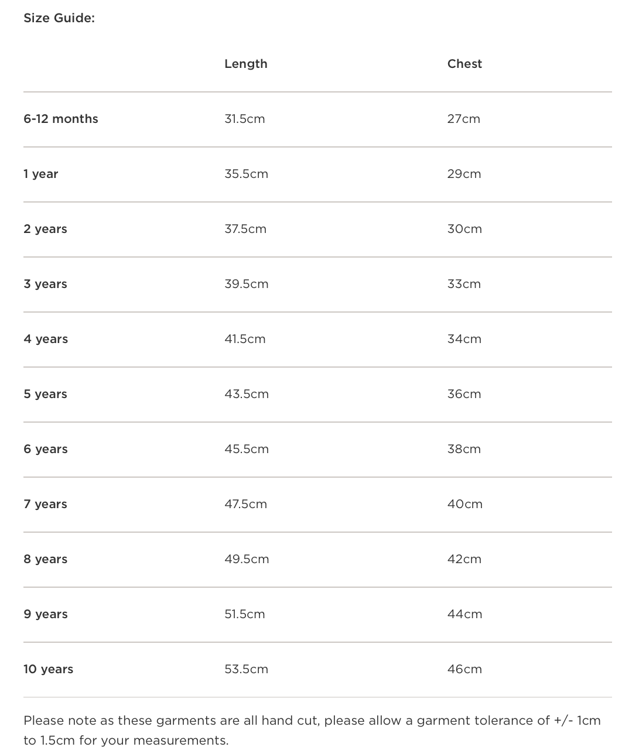Viewport: 622px width, 754px height.
Task: Click the 44cm chest value
Action: (x=464, y=614)
